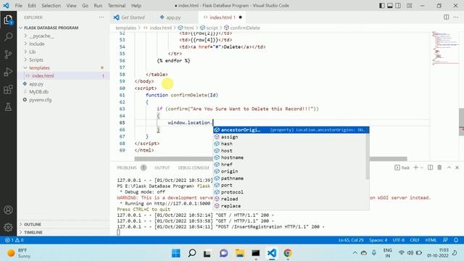Viewport: 464px width, 261px height.
Task: Close the terminal panel
Action: [457, 167]
